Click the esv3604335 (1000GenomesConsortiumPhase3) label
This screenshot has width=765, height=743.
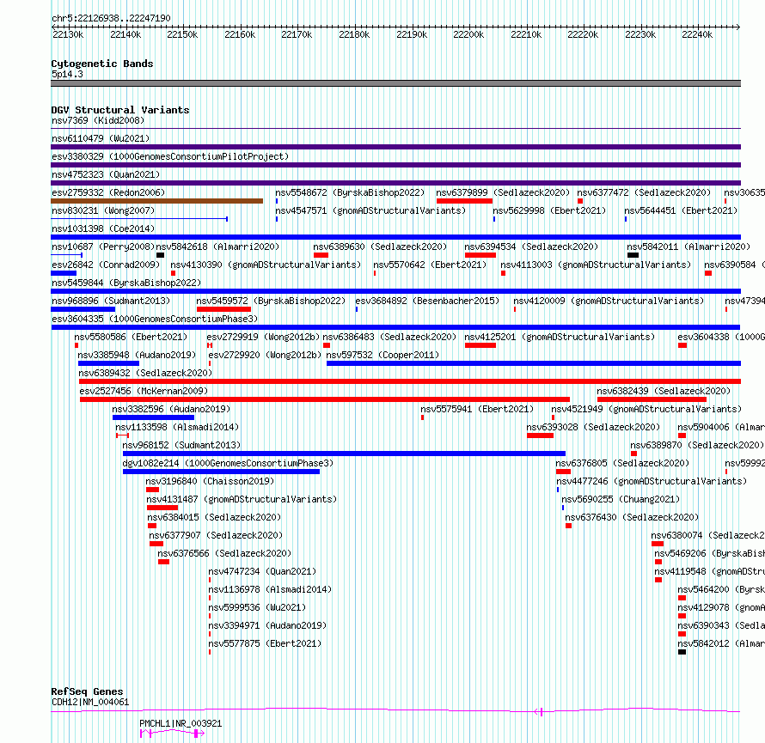pos(155,319)
